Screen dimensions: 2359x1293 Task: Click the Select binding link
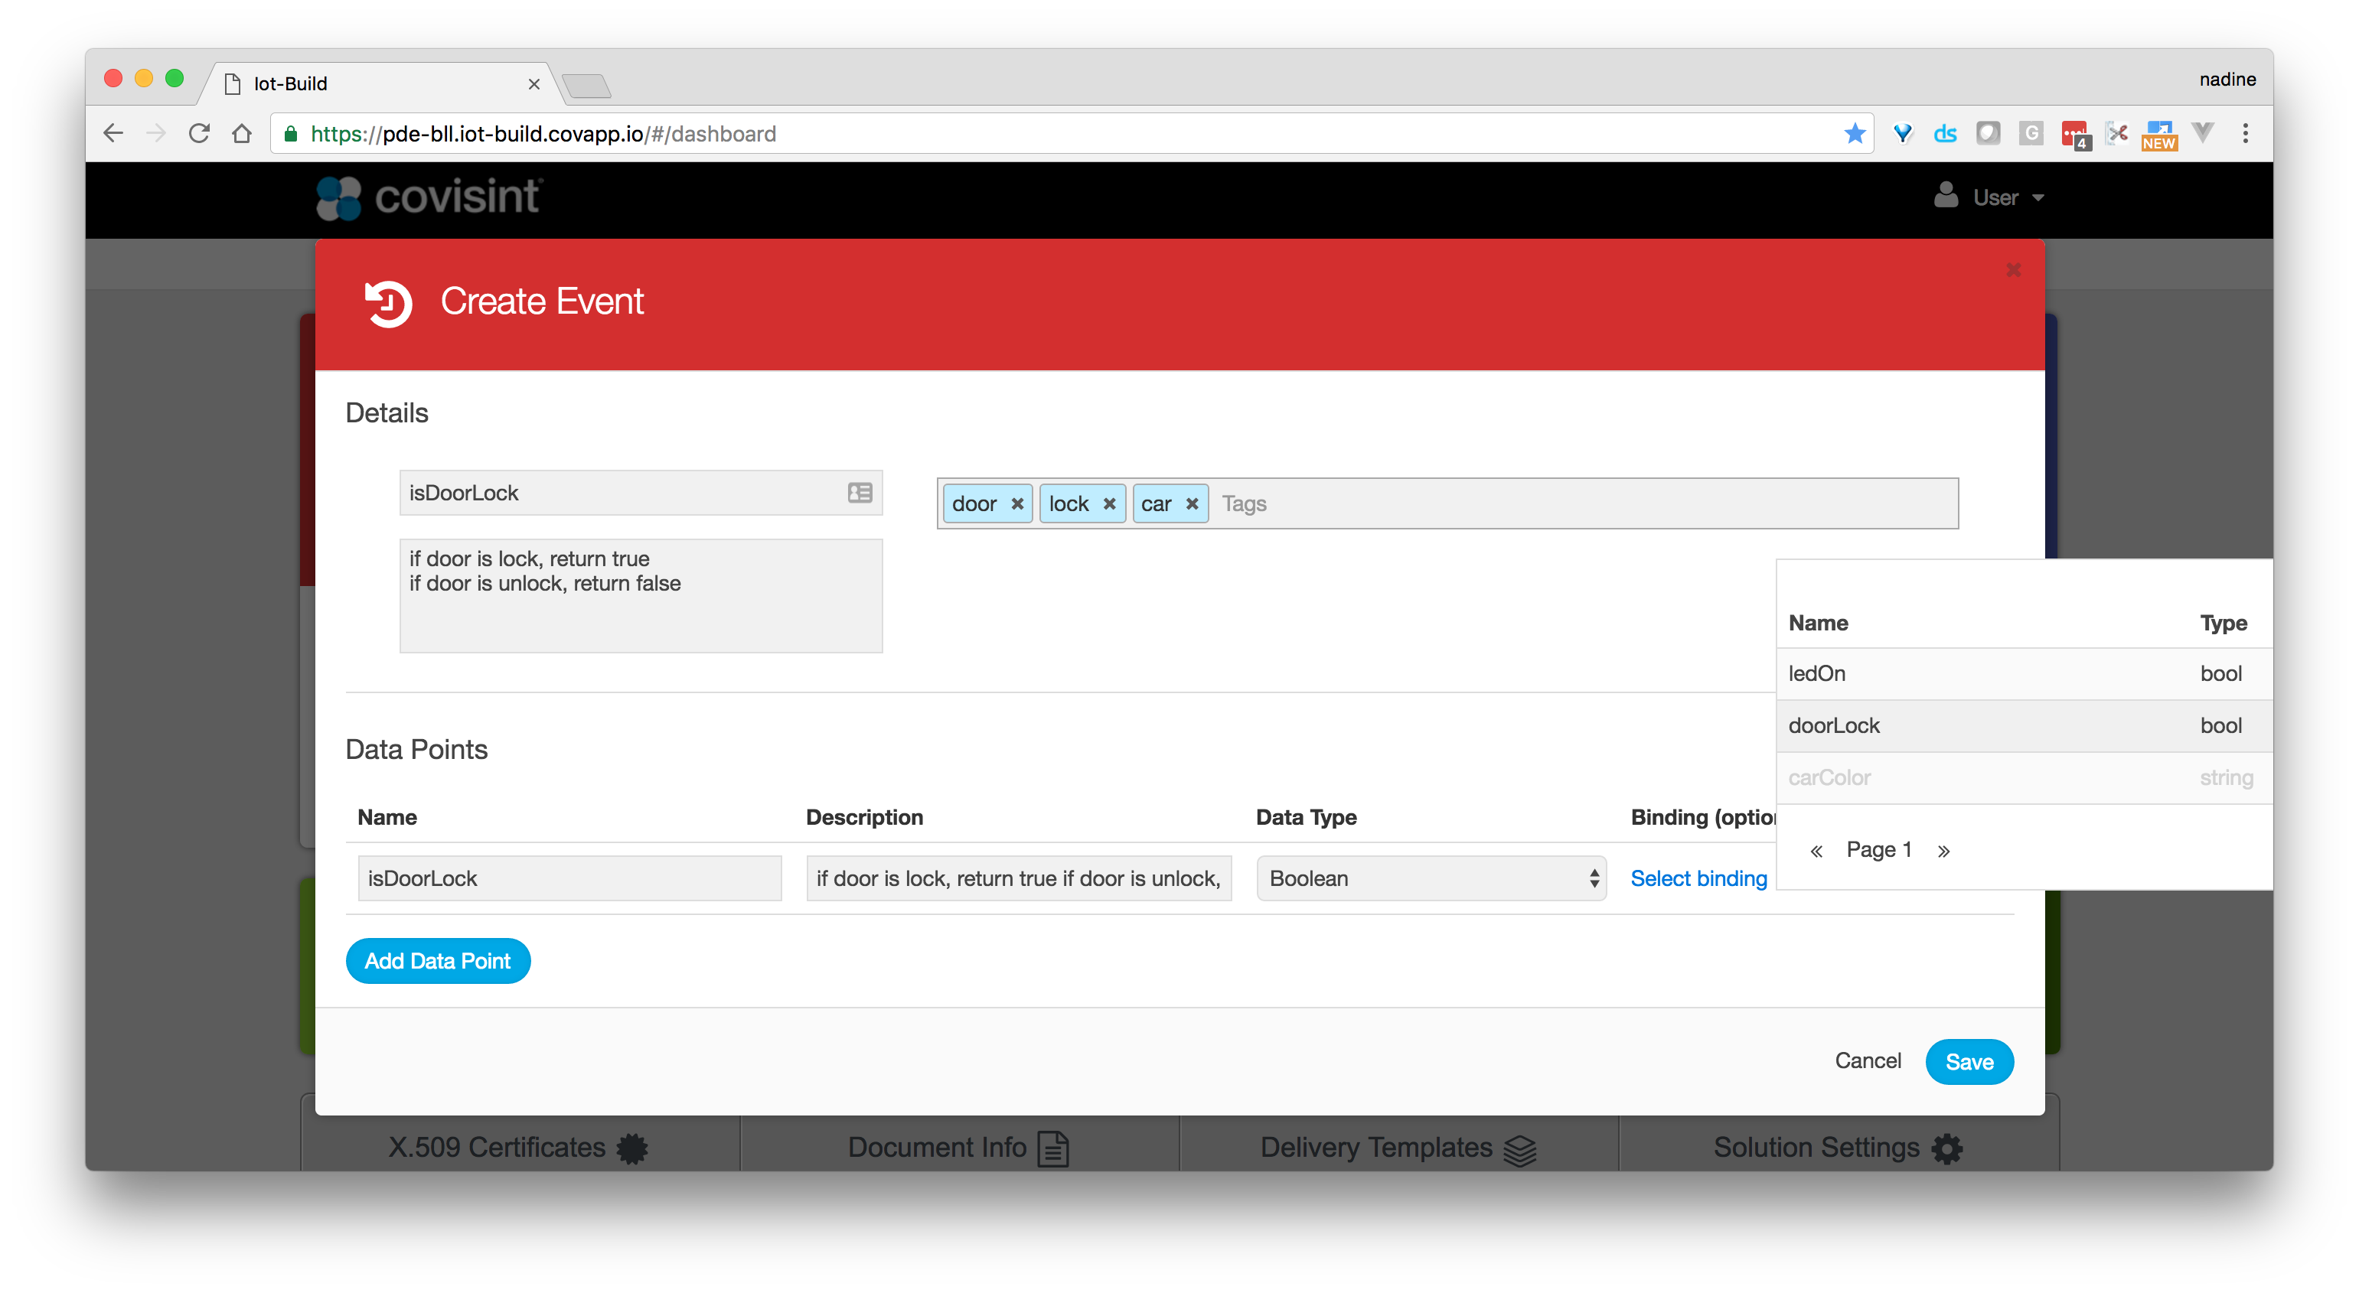pos(1698,878)
